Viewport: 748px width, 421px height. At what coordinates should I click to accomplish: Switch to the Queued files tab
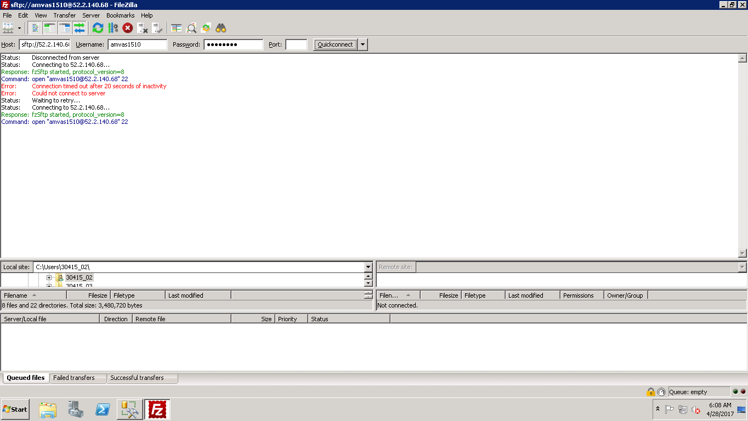pyautogui.click(x=26, y=378)
